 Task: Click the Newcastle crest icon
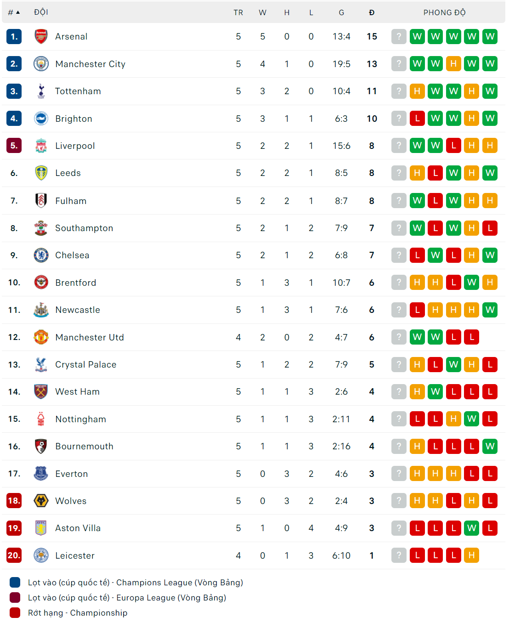click(41, 310)
